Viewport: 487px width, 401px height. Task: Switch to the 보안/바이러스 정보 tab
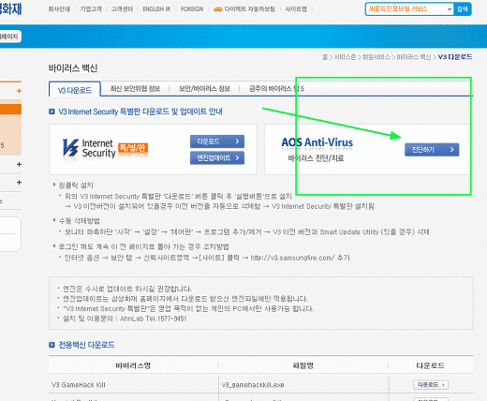tap(204, 89)
